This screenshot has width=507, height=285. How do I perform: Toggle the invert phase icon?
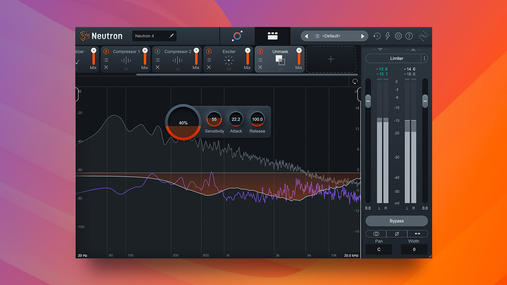click(x=396, y=234)
